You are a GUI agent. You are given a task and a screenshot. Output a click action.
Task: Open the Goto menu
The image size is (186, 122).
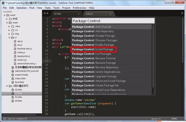point(48,8)
